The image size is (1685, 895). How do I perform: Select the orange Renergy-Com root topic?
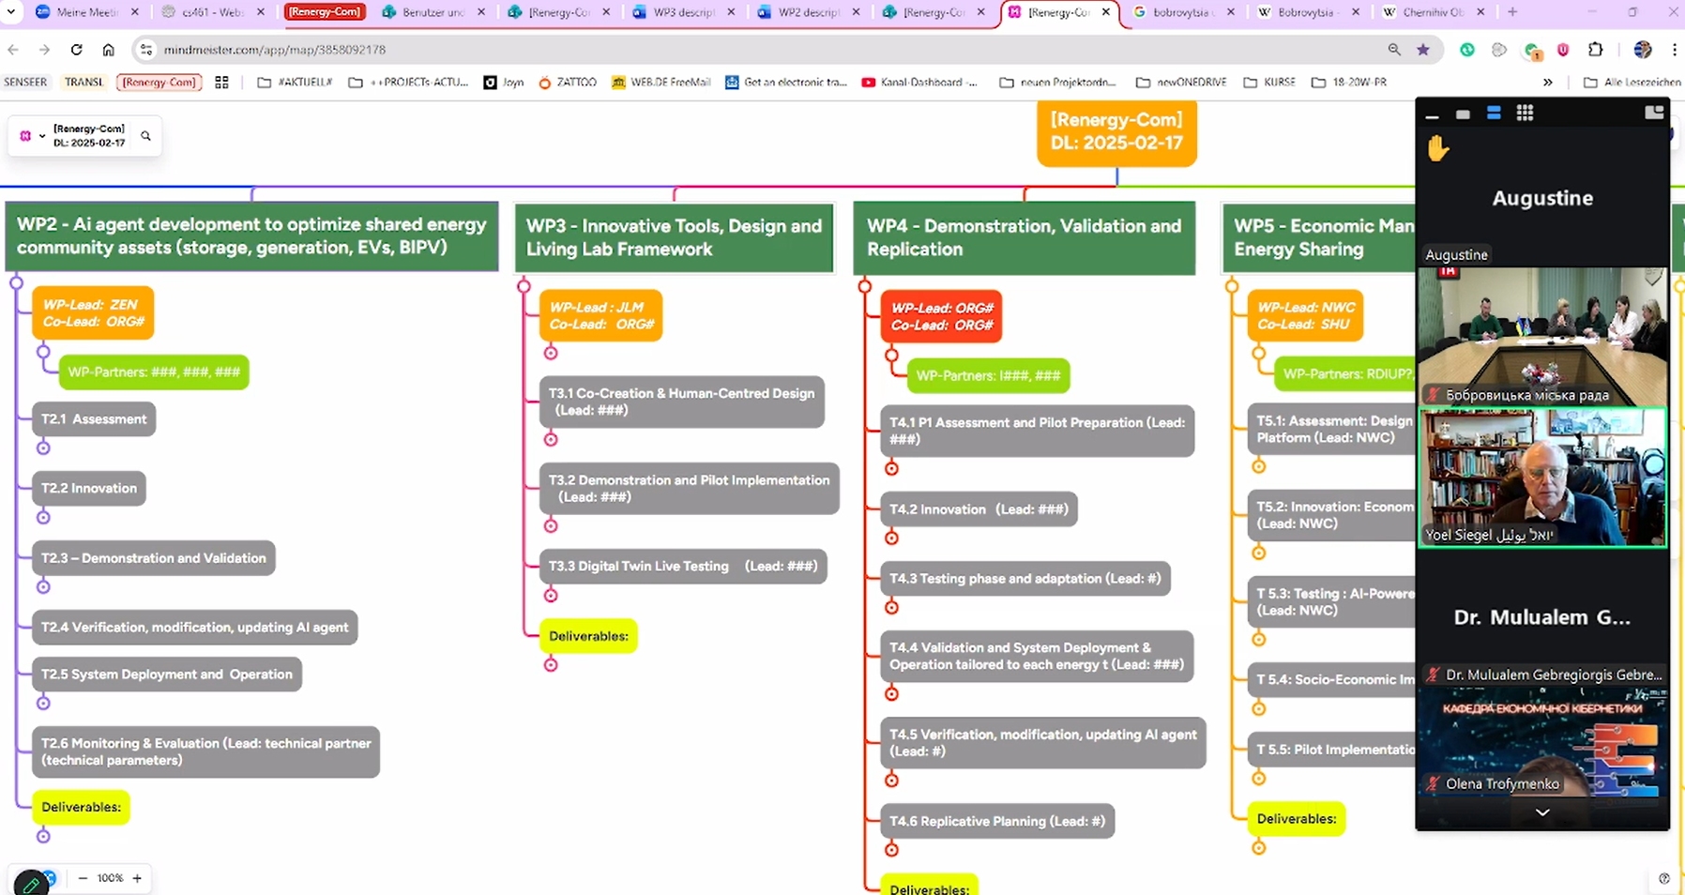pyautogui.click(x=1116, y=132)
